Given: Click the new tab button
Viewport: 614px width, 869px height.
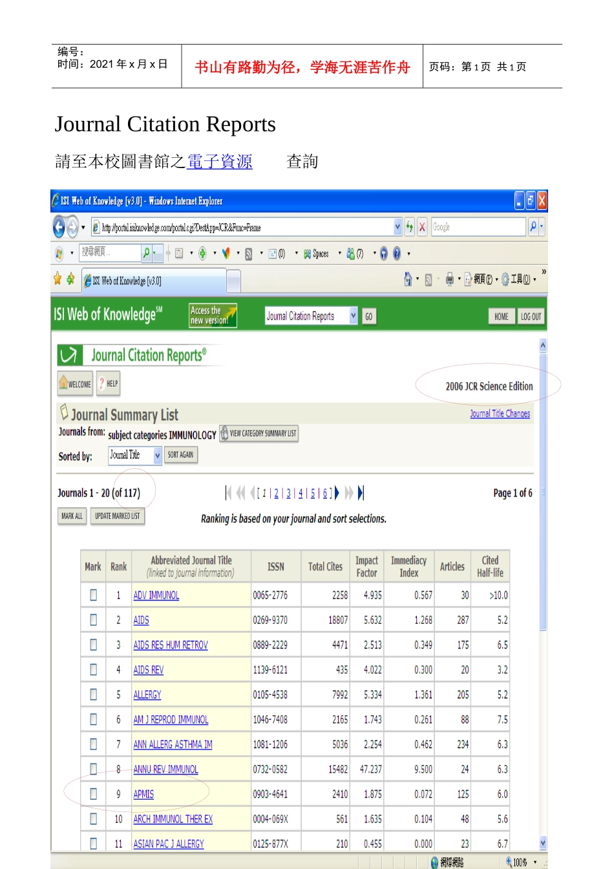Looking at the screenshot, I should point(233,281).
